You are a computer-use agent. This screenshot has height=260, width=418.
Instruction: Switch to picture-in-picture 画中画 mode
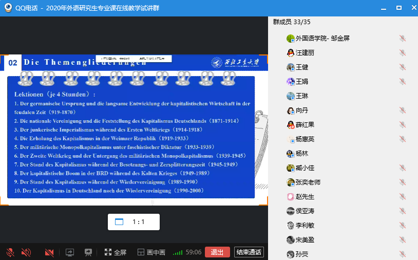pos(151,252)
